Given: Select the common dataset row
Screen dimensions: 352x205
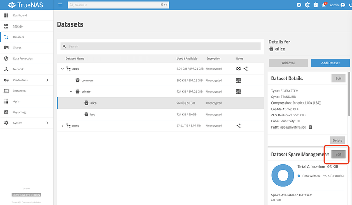Looking at the screenshot, I should coord(161,80).
